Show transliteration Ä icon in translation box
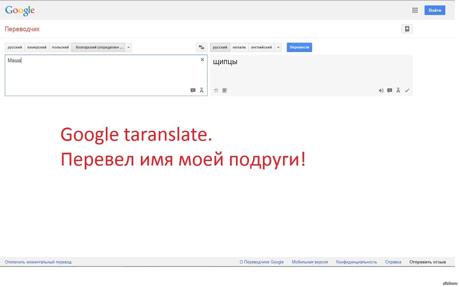The height and width of the screenshot is (287, 459). point(398,91)
